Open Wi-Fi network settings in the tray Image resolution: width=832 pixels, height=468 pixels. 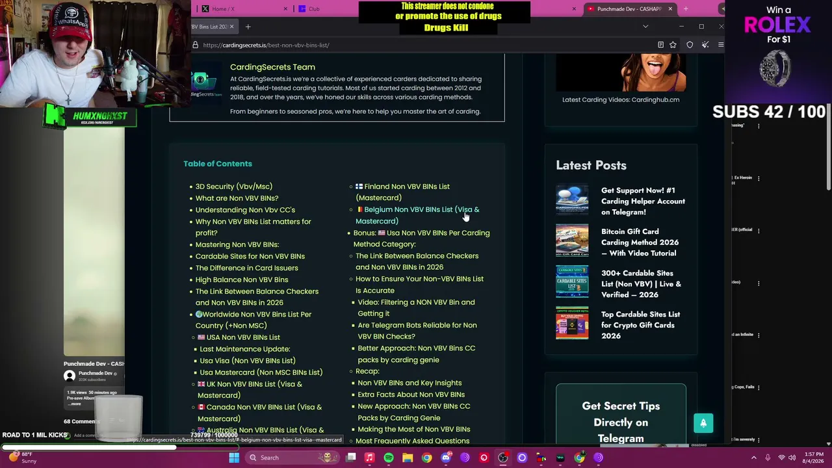(782, 458)
